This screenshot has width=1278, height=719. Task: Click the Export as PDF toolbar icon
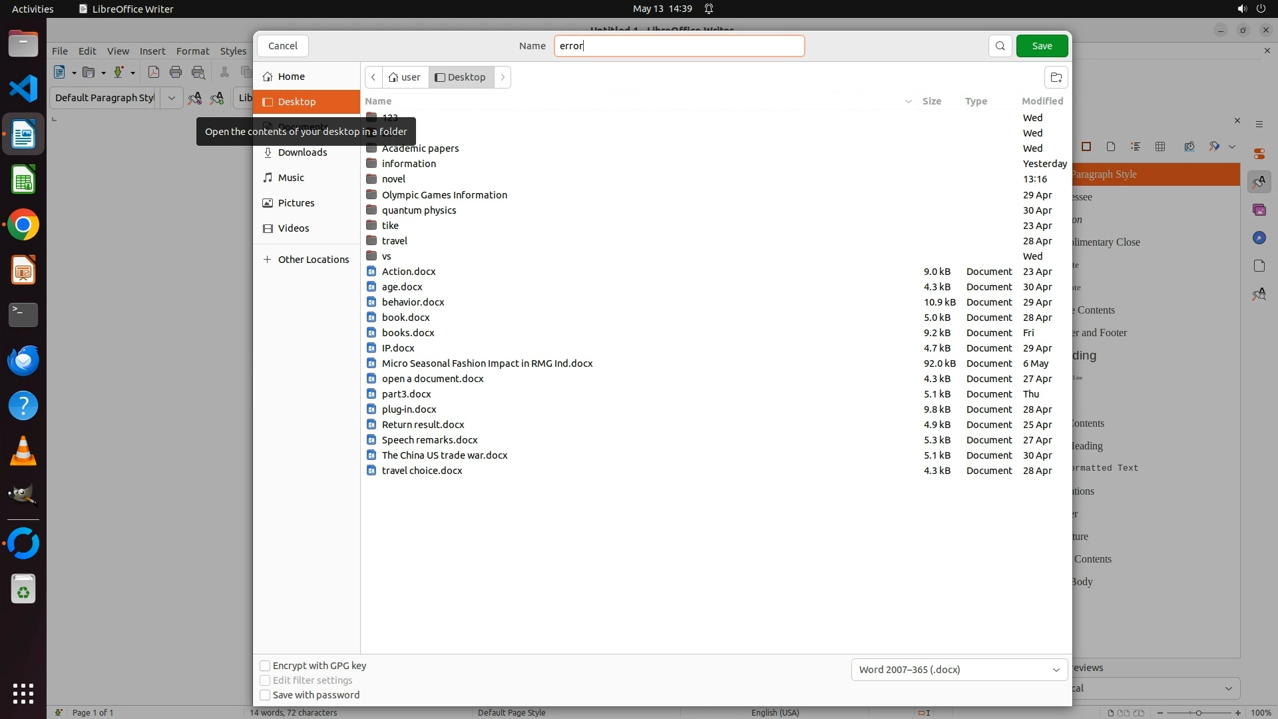154,73
